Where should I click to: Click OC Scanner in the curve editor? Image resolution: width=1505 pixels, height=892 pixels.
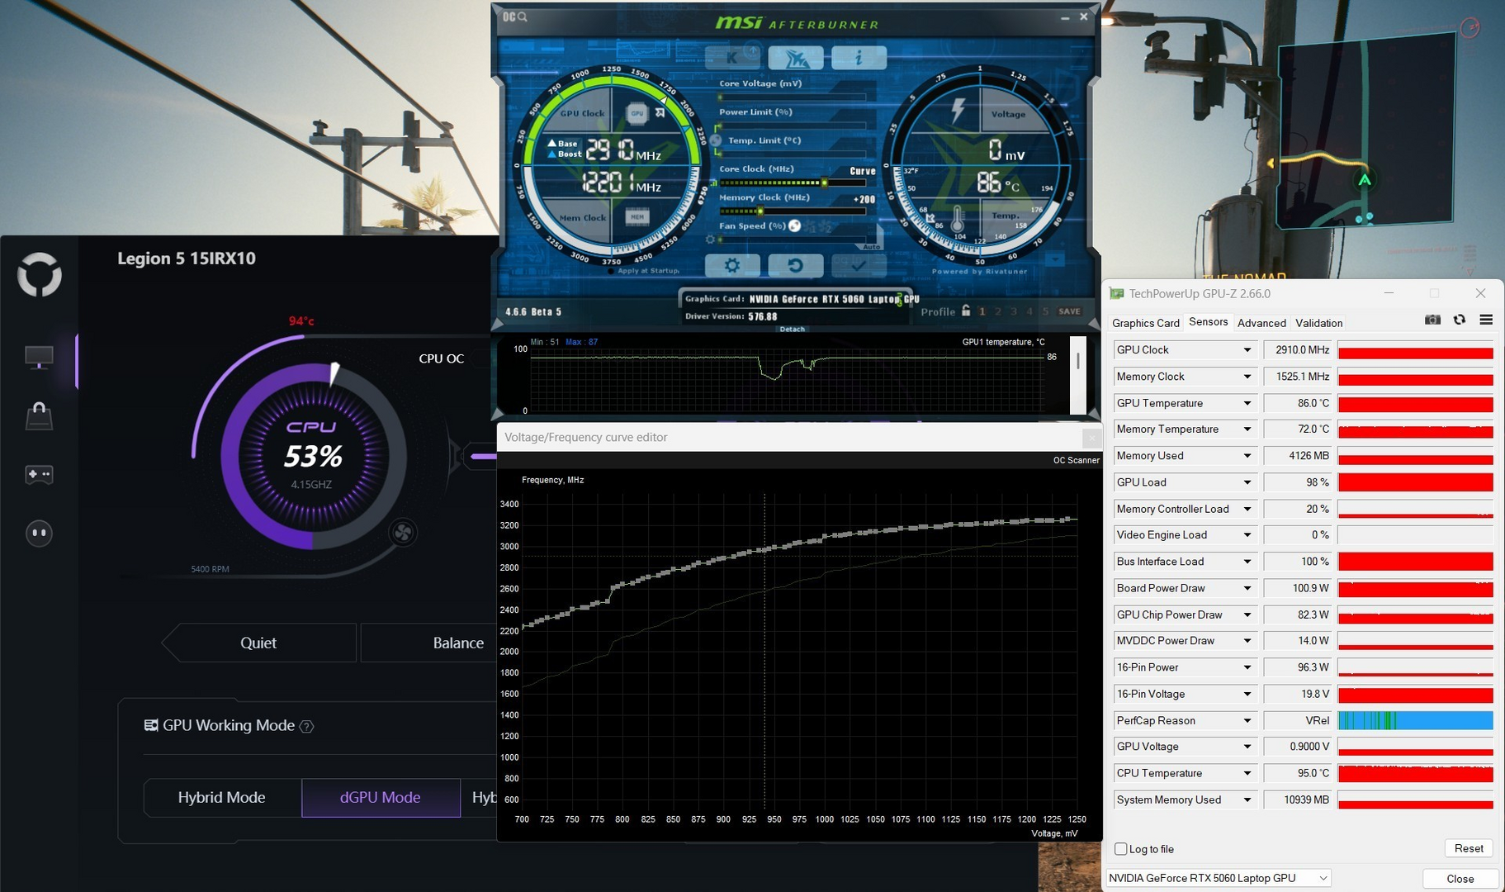coord(1076,460)
